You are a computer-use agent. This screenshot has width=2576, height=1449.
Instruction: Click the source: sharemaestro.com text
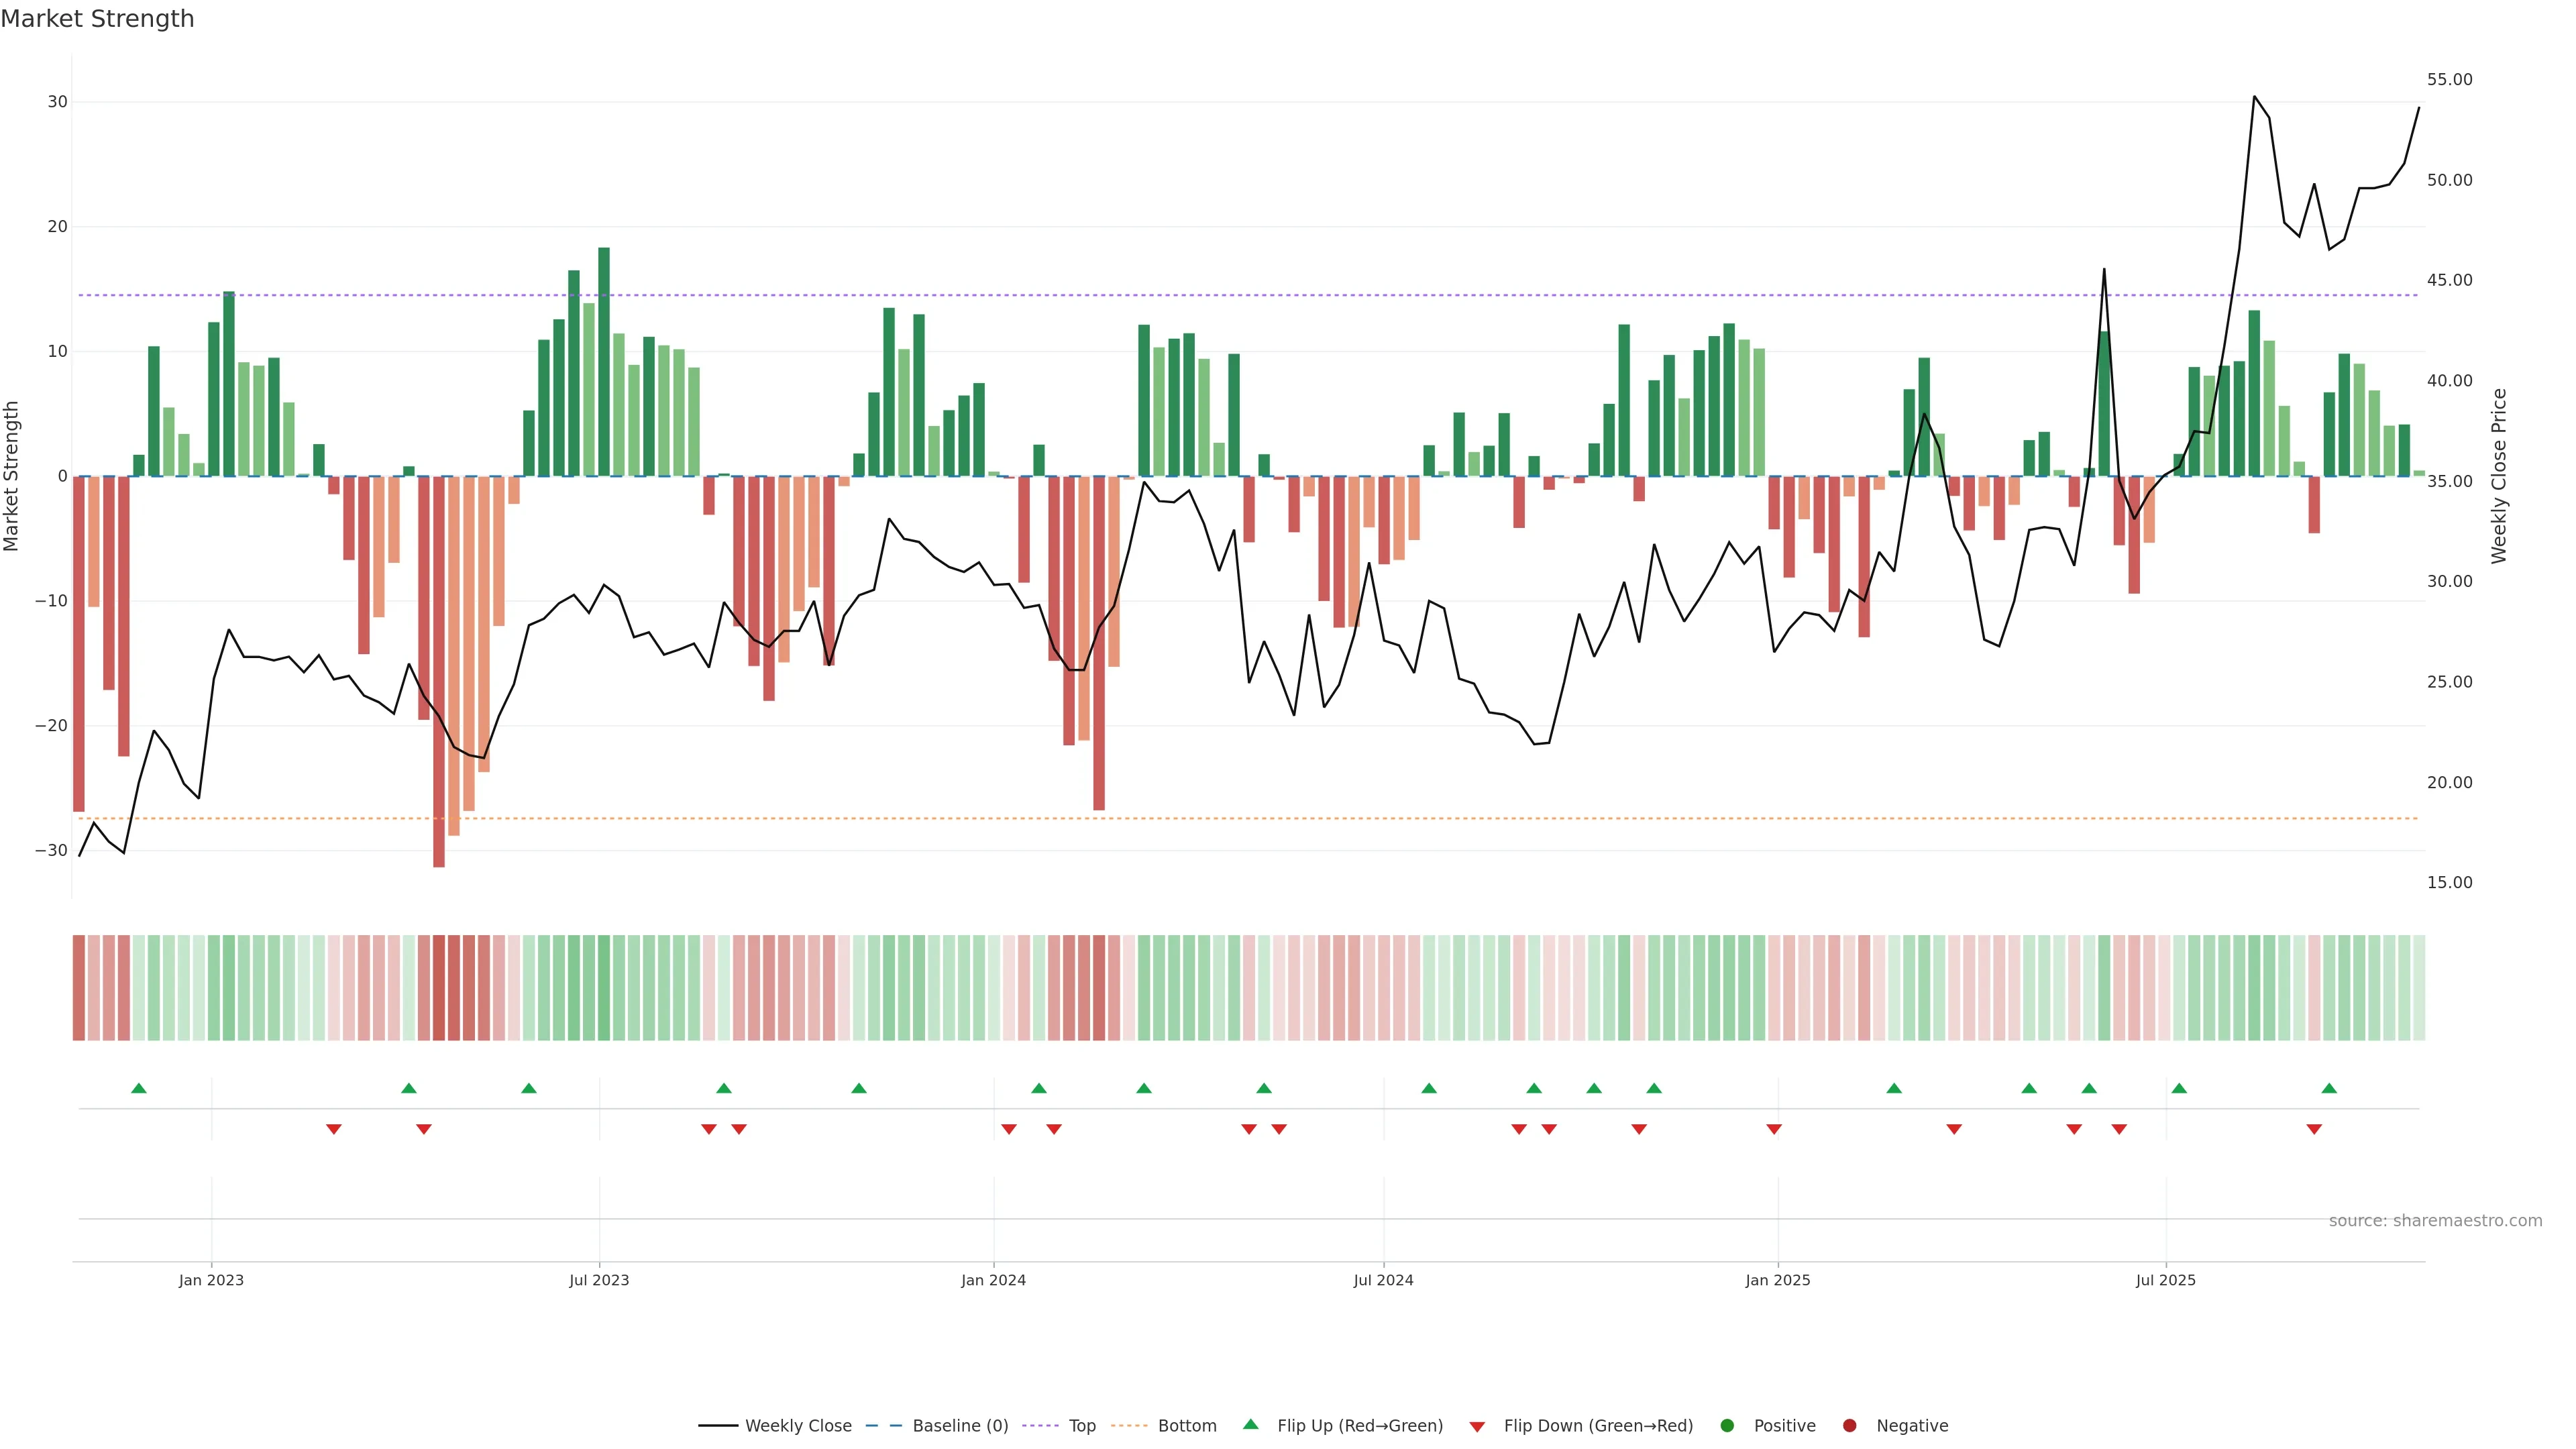coord(2435,1221)
